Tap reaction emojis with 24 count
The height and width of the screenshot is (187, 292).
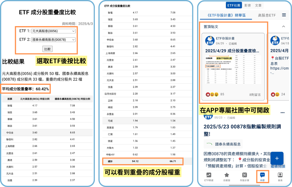(275, 94)
